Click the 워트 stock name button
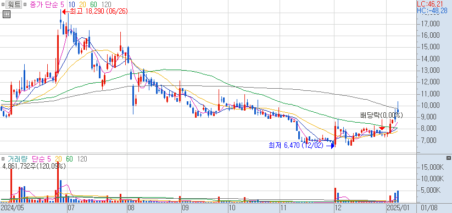Viewport: 452px width, 213px height. (x=14, y=4)
